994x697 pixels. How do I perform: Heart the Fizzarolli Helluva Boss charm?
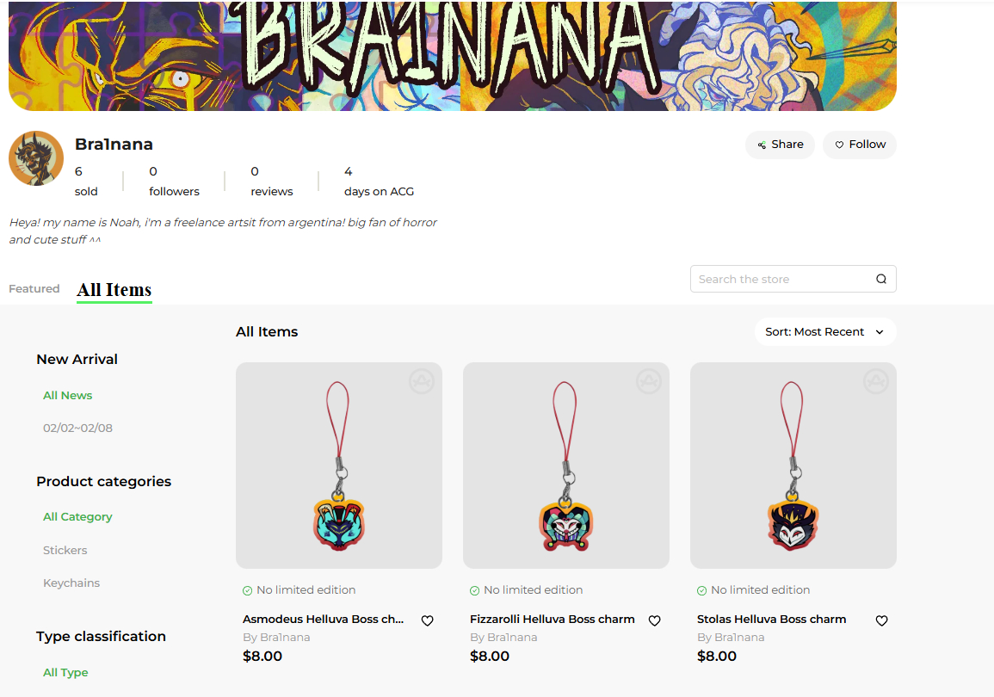tap(654, 620)
